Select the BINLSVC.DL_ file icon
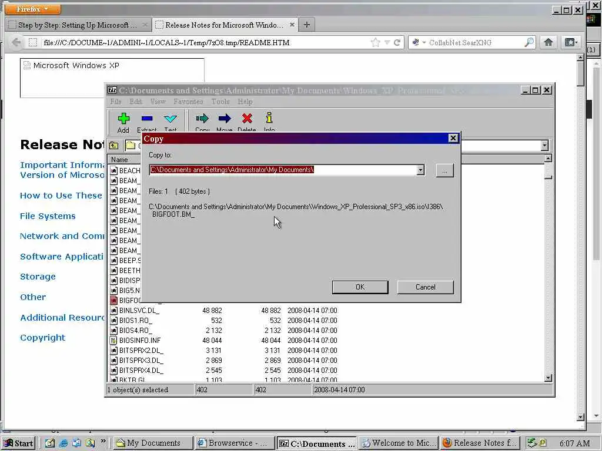The width and height of the screenshot is (602, 451). (x=113, y=310)
